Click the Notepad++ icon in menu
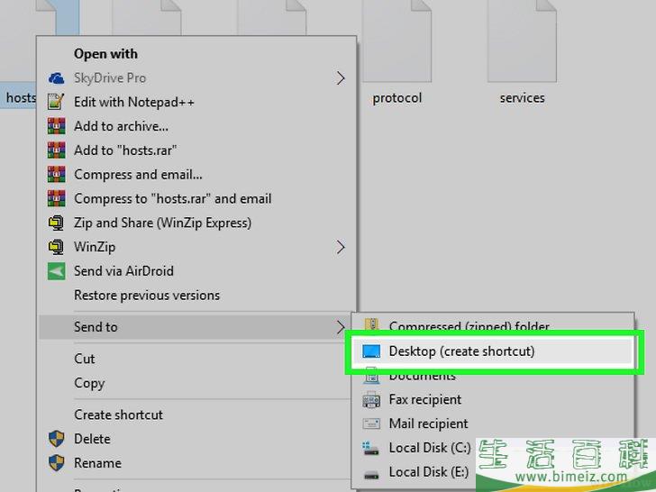656x492 pixels. click(x=56, y=102)
